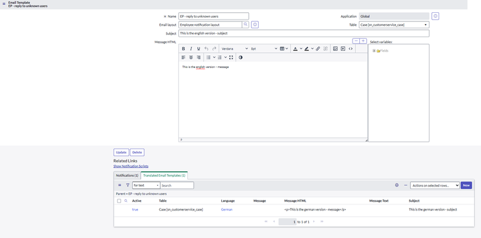Look up Email layout with magnifier icon
This screenshot has width=481, height=238.
point(245,25)
